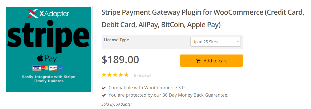The height and width of the screenshot is (109, 311).
Task: Click the checkmark beside WooCommerce 3.0 compatibility
Action: coord(104,88)
